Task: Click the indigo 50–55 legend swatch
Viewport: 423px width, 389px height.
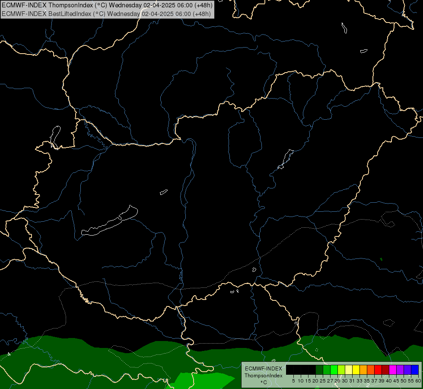Action: (x=407, y=370)
